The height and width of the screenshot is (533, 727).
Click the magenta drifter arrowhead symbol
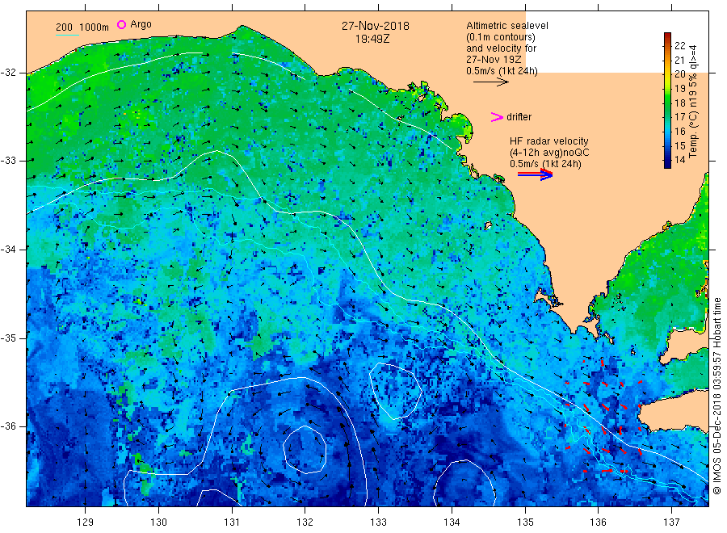click(497, 117)
